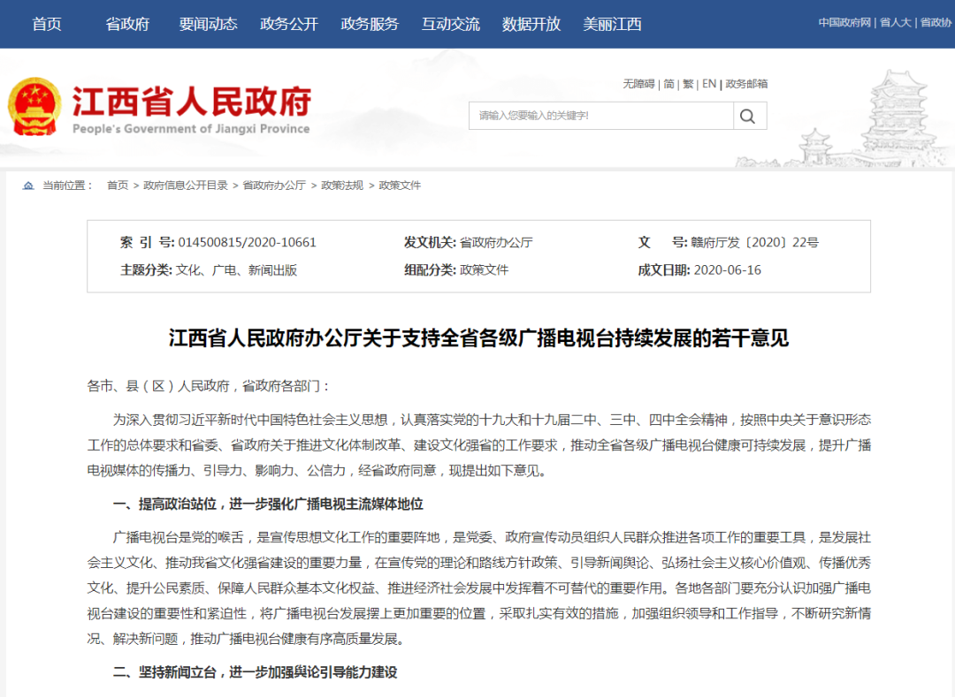Switch the site language to EN

[709, 84]
